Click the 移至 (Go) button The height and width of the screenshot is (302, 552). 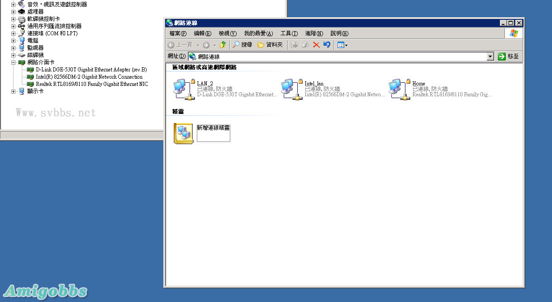509,57
